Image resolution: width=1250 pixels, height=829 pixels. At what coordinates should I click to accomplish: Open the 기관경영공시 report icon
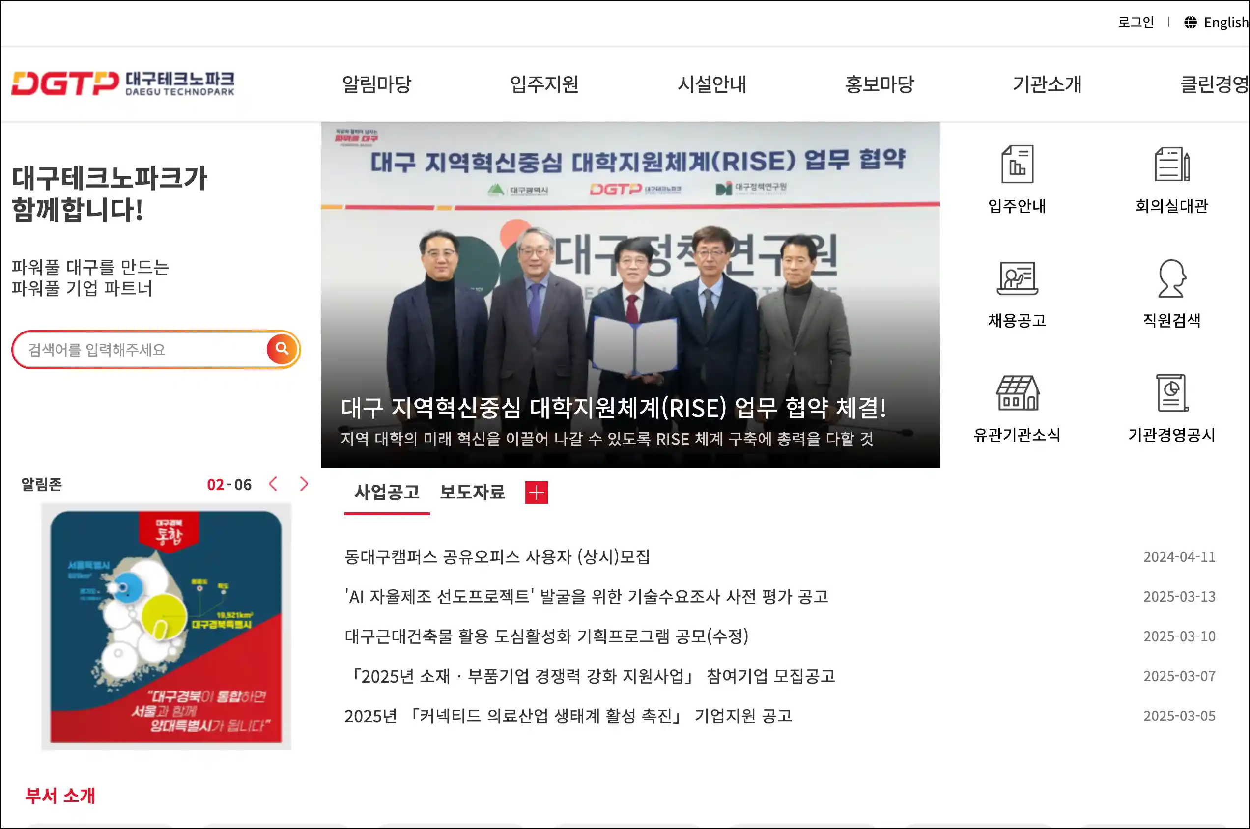coord(1171,393)
